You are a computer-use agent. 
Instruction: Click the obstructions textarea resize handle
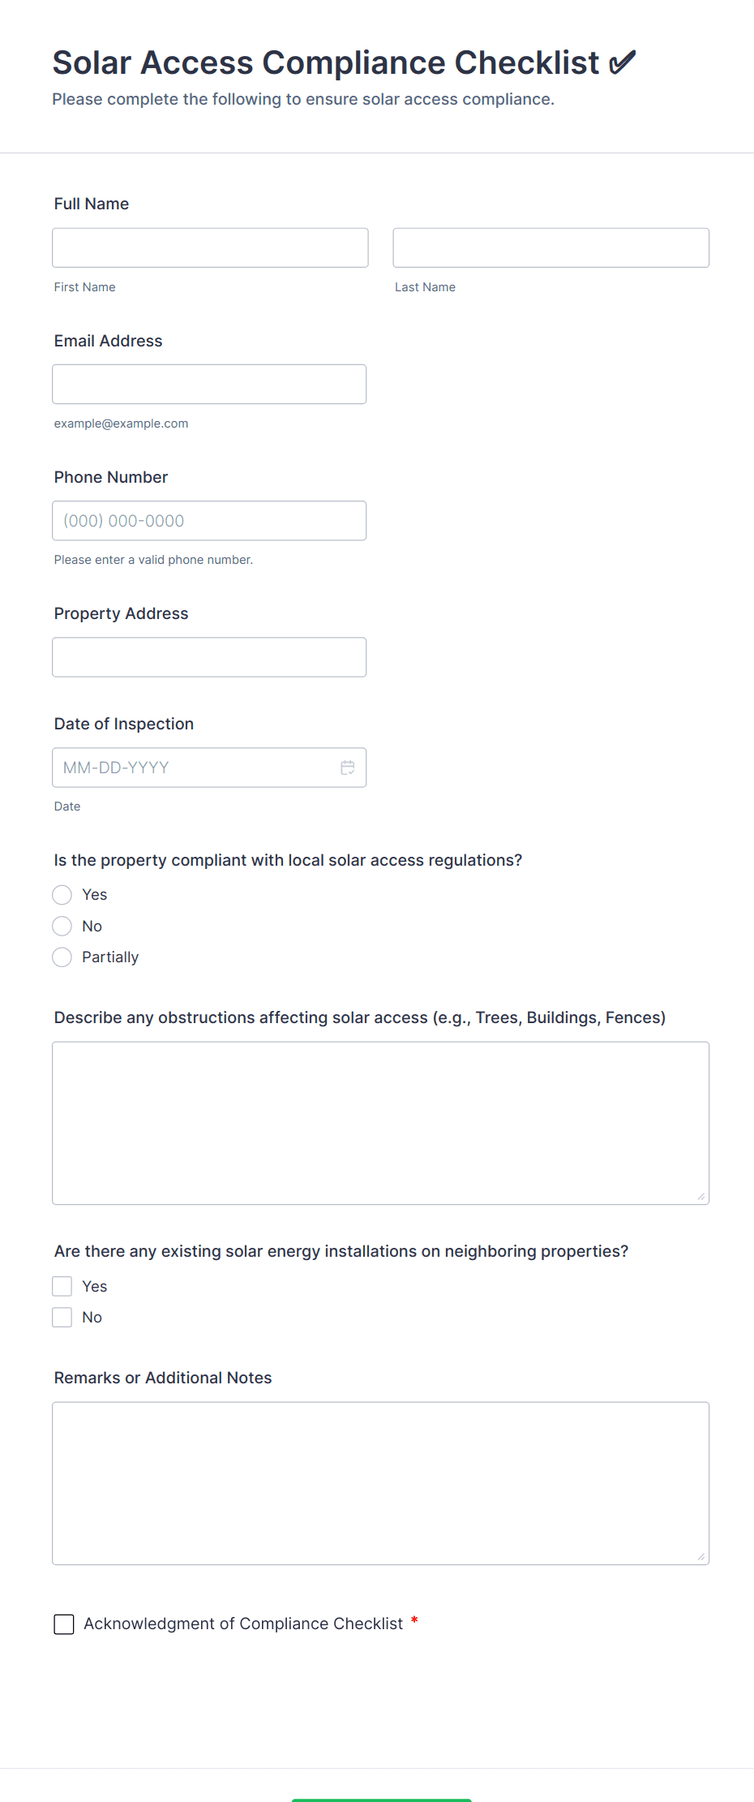[701, 1196]
